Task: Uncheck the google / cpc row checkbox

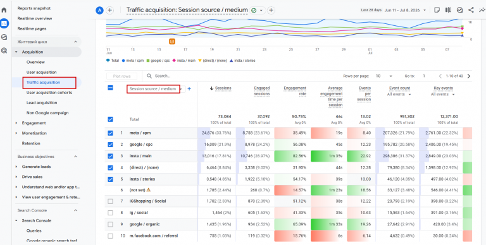Action: (x=110, y=145)
